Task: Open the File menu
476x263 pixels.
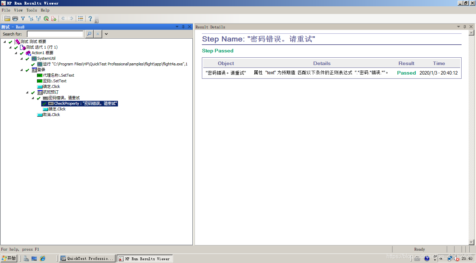Action: tap(6, 10)
